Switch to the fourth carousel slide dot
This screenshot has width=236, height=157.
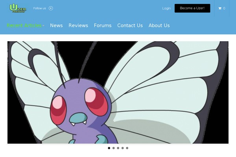coord(122,148)
